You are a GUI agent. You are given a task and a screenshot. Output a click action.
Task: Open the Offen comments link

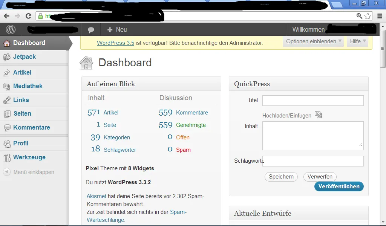coord(183,137)
